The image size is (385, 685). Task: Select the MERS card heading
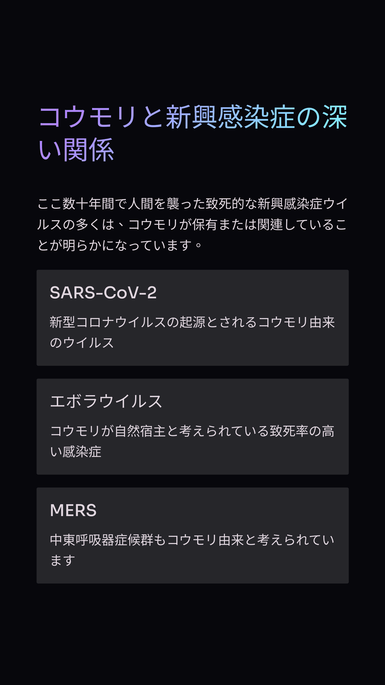73,510
